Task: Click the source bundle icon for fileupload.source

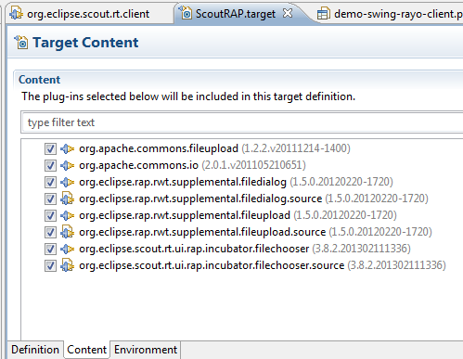Action: [67, 232]
